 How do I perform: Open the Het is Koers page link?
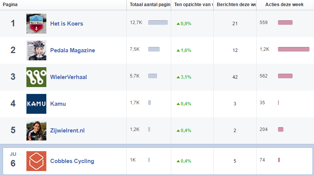(67, 24)
